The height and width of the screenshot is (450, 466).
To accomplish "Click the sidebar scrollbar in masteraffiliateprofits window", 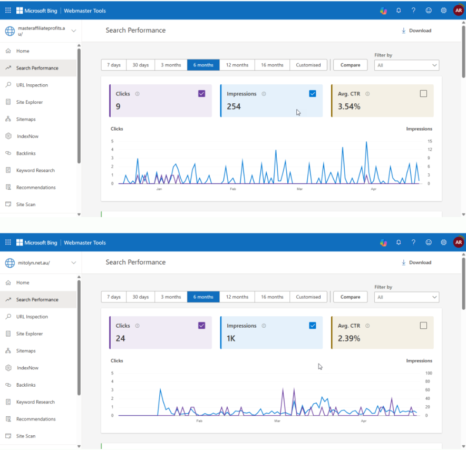I will tap(79, 105).
